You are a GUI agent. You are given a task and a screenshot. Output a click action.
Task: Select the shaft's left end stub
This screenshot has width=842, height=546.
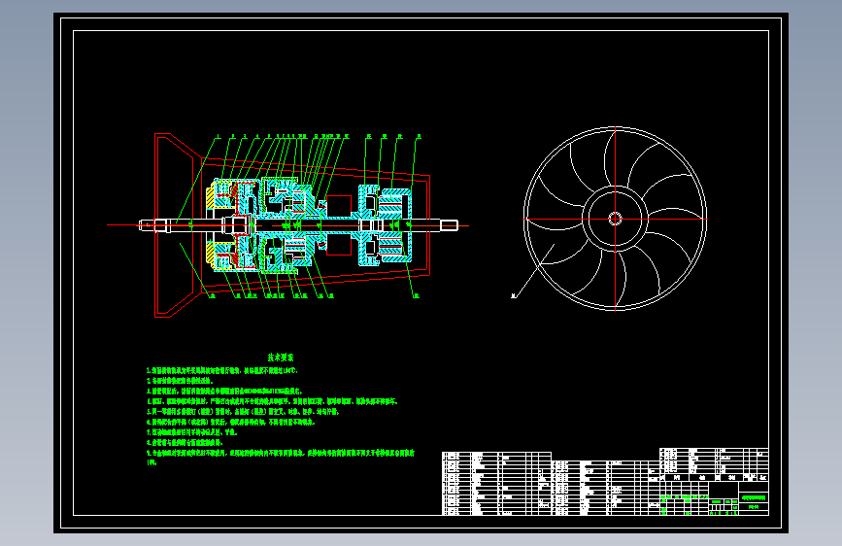tap(148, 225)
